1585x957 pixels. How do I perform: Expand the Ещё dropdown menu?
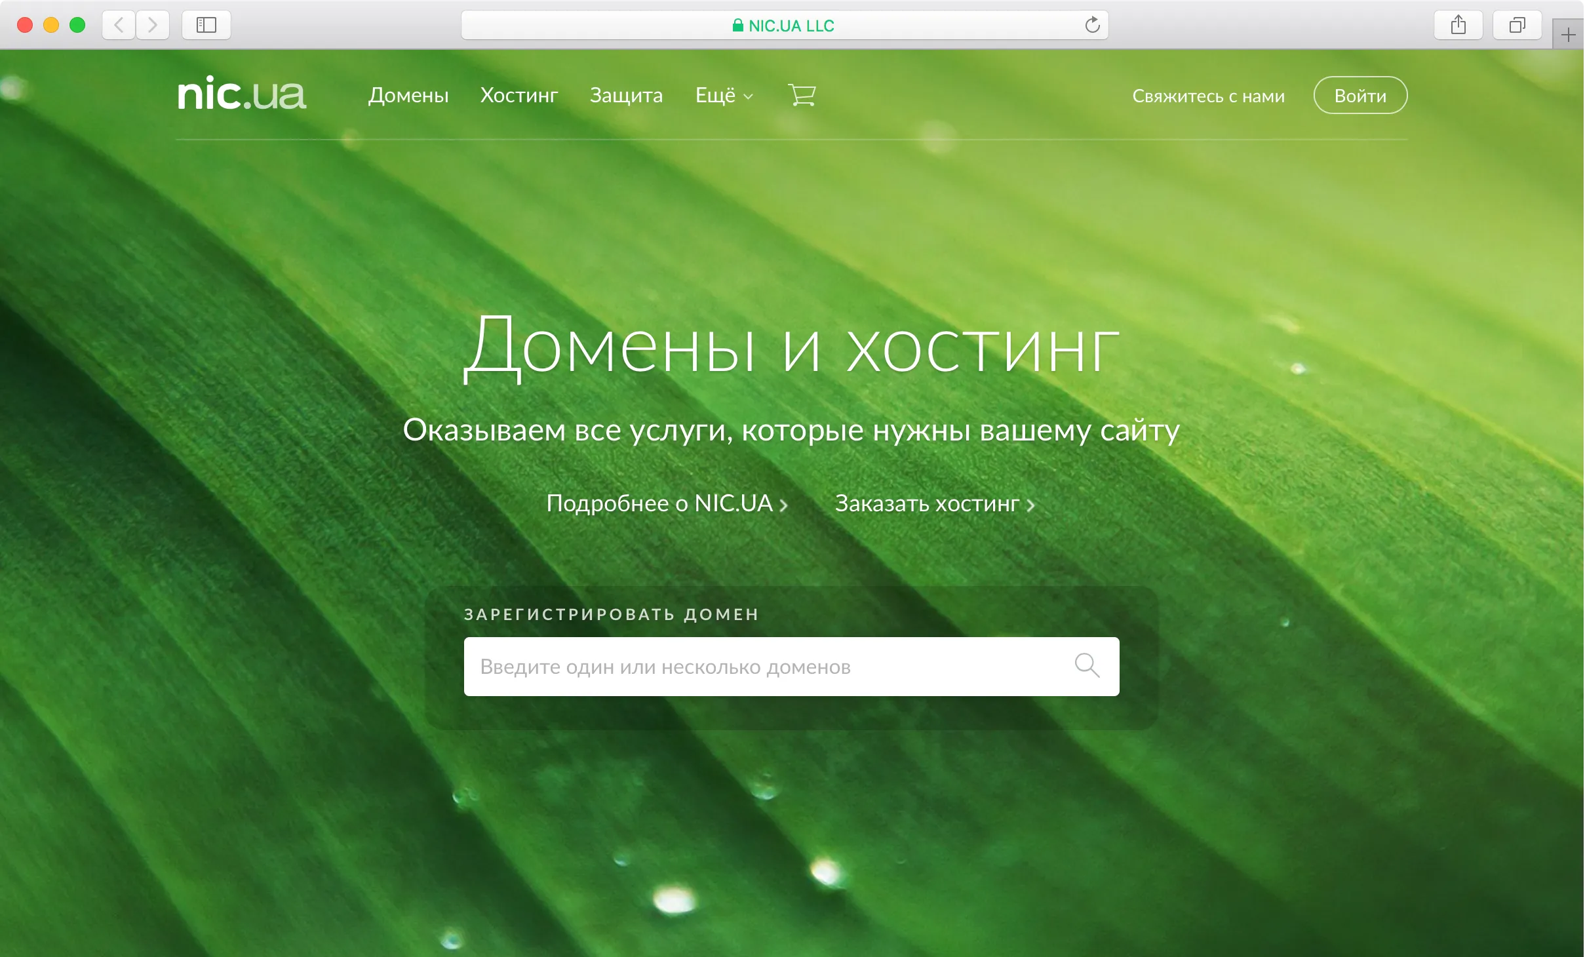723,96
